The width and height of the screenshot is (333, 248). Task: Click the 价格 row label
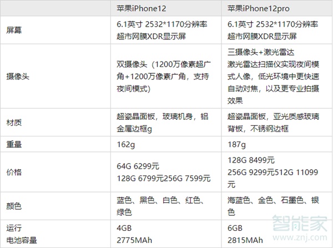click(14, 172)
